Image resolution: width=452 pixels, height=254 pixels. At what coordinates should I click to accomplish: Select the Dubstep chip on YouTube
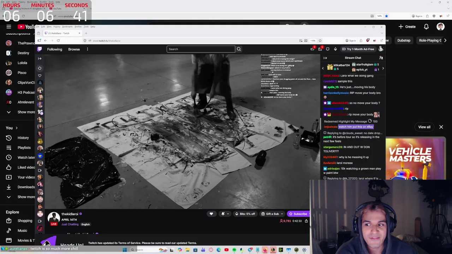404,41
